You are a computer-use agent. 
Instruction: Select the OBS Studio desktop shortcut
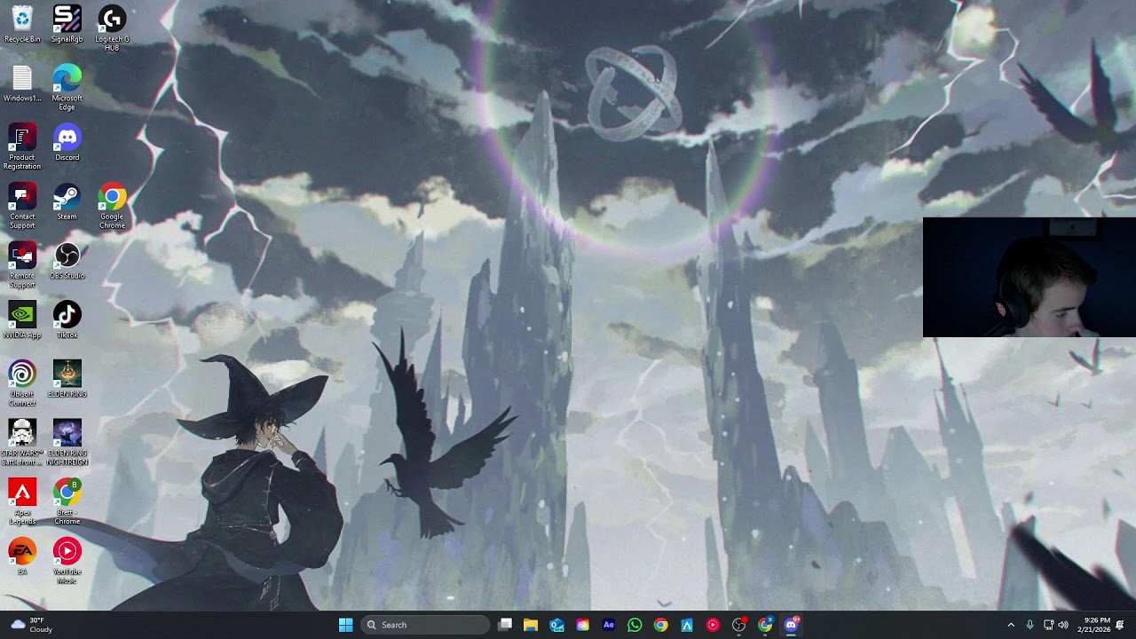pos(67,261)
